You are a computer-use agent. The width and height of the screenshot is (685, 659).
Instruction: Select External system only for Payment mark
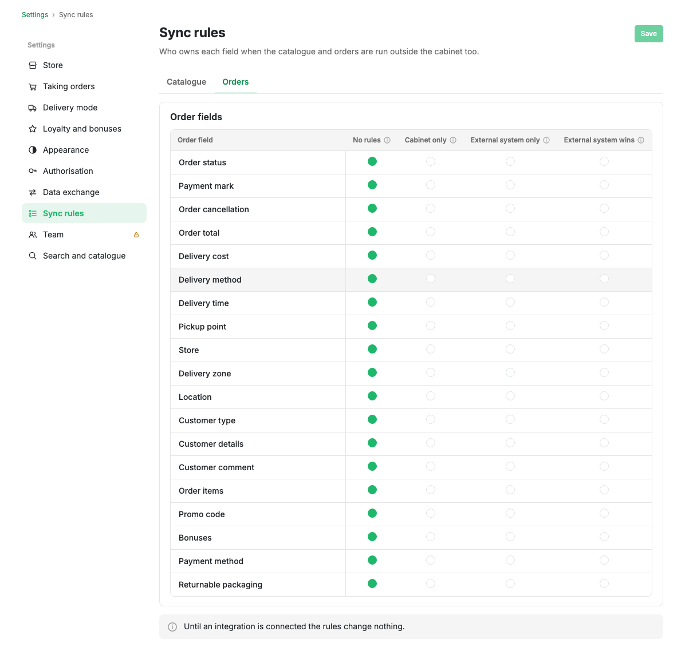(510, 185)
